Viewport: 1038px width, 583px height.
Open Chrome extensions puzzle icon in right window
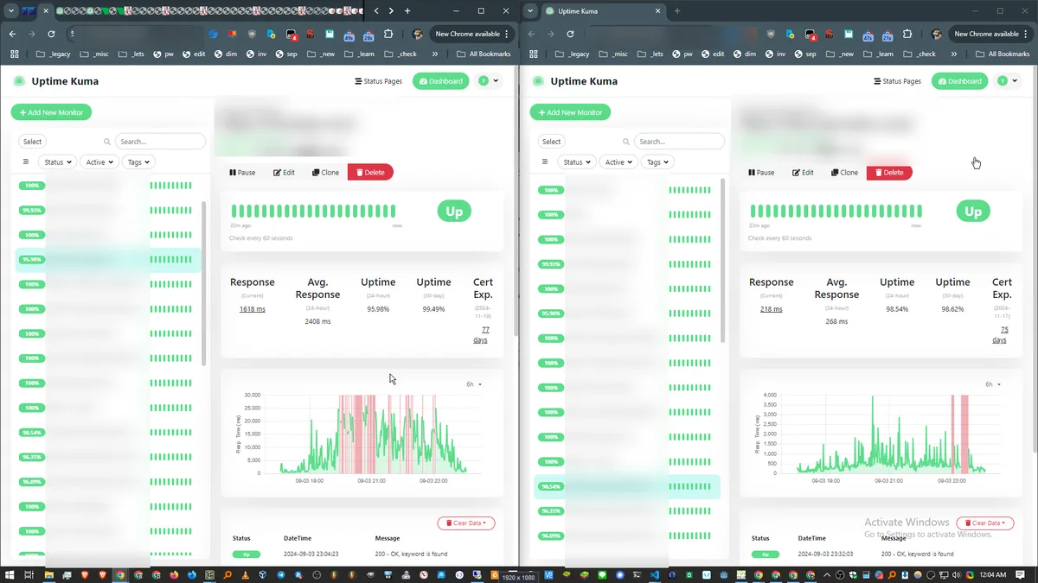[x=907, y=34]
